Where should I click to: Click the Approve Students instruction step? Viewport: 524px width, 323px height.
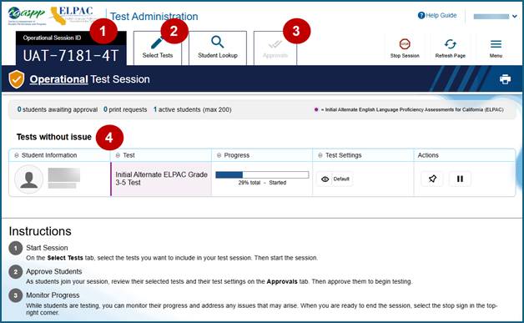click(x=53, y=271)
